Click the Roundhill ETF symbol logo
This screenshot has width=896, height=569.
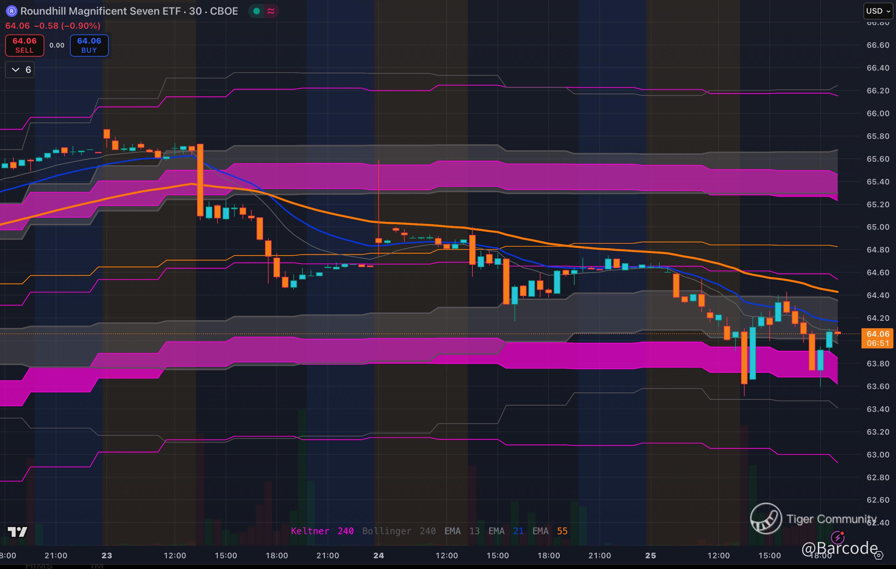[11, 11]
